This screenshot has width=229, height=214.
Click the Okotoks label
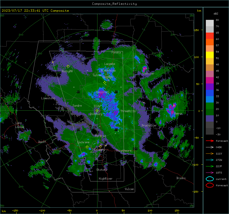coord(102,170)
